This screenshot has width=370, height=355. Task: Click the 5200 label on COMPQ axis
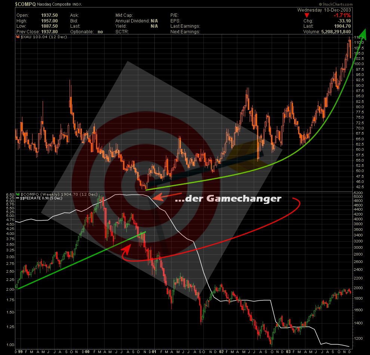(358, 193)
